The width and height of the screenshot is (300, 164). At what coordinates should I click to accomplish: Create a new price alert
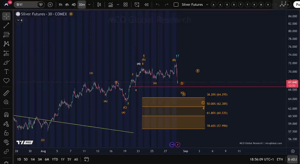(137, 4)
